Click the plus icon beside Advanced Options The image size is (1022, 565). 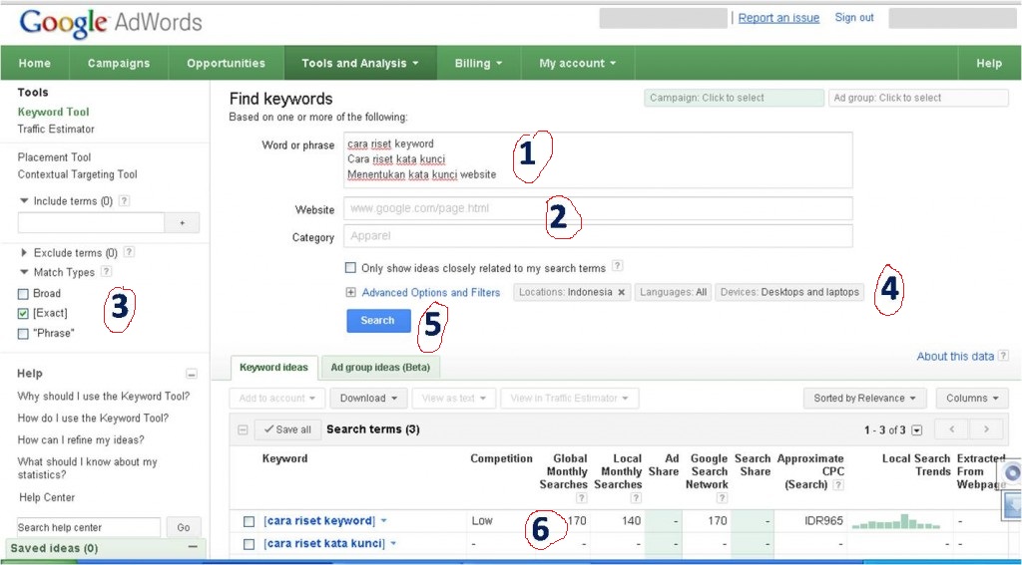[x=350, y=293]
